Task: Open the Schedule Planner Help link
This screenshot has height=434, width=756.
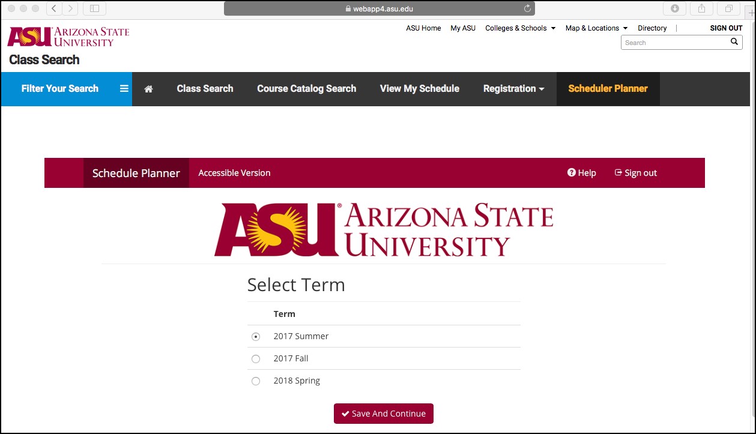Action: [x=581, y=173]
